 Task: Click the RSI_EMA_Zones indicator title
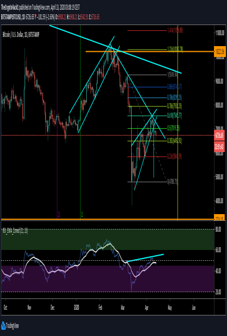pyautogui.click(x=15, y=231)
